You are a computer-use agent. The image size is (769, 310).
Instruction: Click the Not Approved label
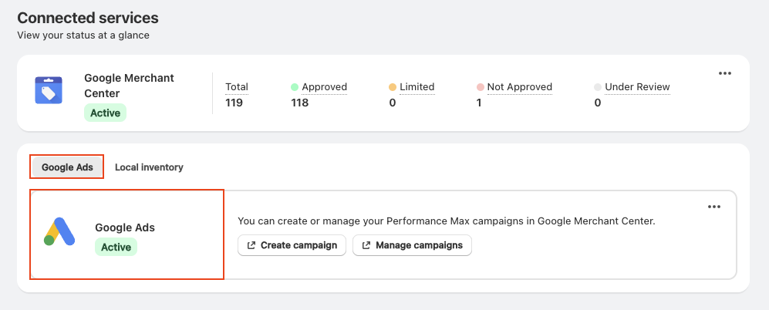[519, 87]
